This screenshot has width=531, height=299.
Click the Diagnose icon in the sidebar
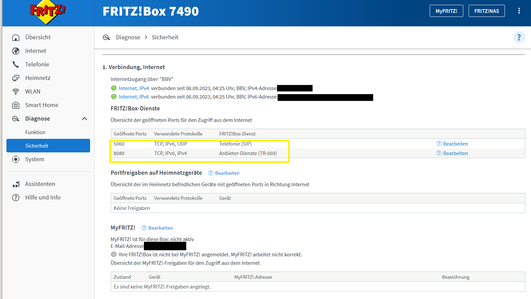(x=16, y=119)
